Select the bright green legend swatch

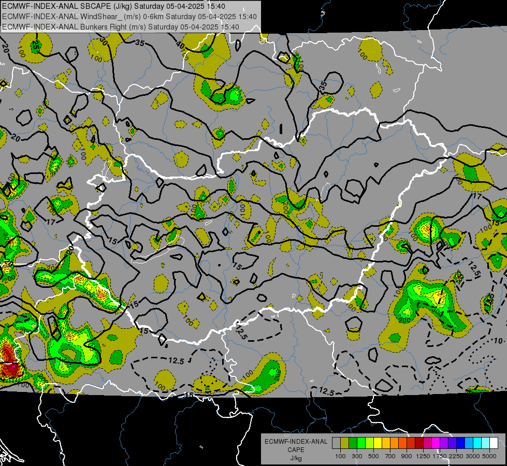(x=361, y=443)
